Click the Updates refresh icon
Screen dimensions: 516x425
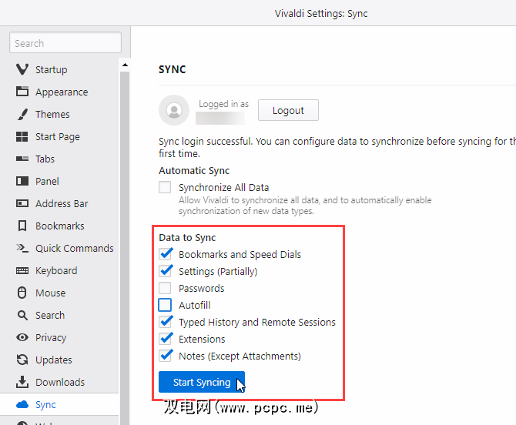(22, 360)
